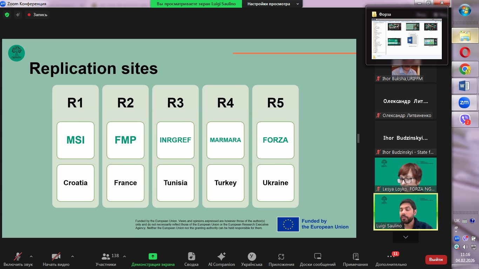The image size is (479, 269).
Task: Open Приложения apps icon
Action: (281, 256)
